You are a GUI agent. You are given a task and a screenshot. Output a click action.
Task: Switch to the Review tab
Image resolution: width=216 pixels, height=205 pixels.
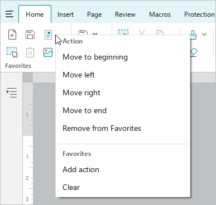tap(125, 14)
